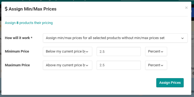The width and height of the screenshot is (194, 97).
Task: Open "Below my current price by" dropdown
Action: click(68, 51)
